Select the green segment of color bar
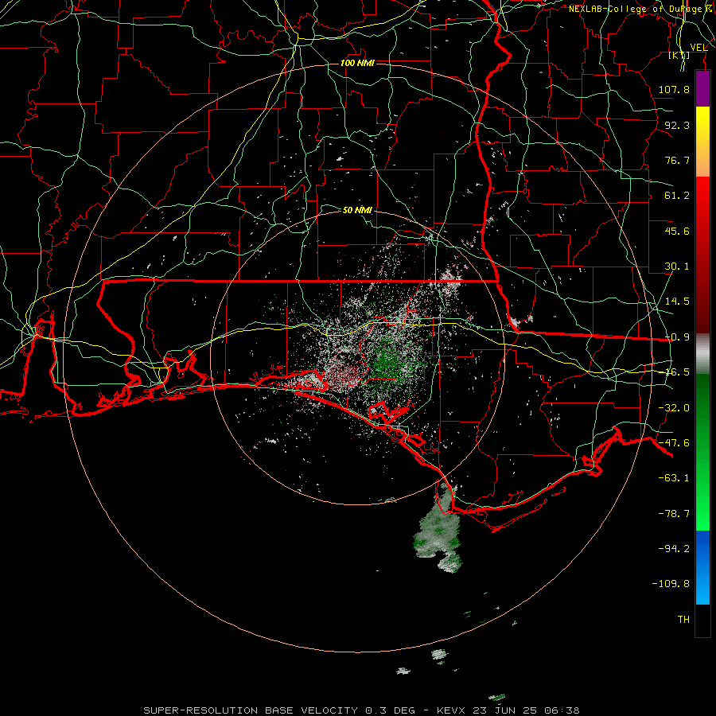This screenshot has height=716, width=716. tap(702, 452)
